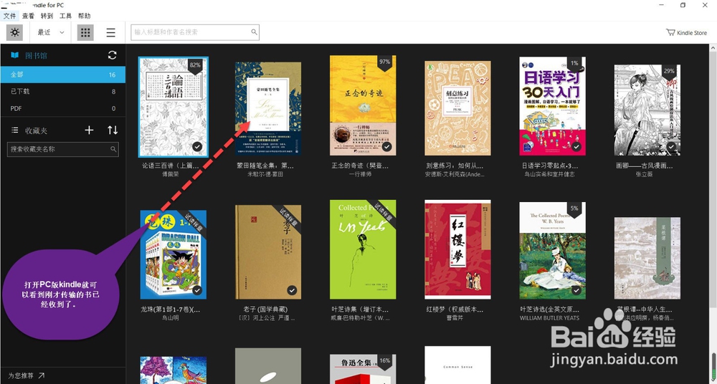Open the 日语学习 30天入门 book cover

tap(552, 106)
